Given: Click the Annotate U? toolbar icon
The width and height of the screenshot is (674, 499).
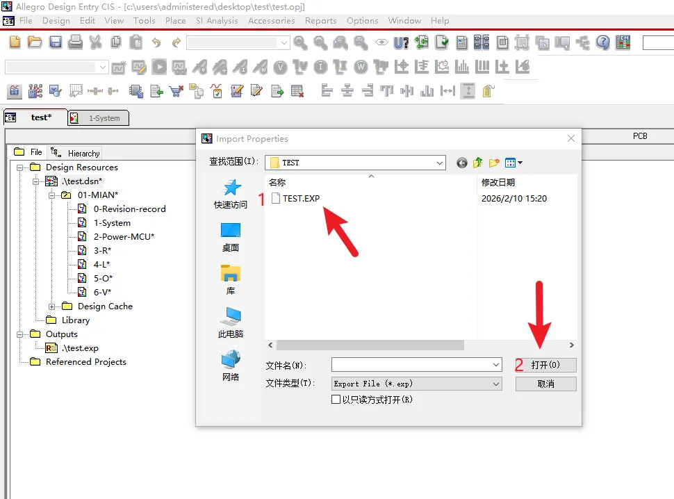Looking at the screenshot, I should [401, 42].
